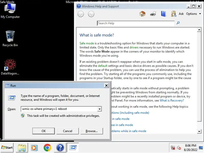The image size is (204, 153).
Task: Open the Options dropdown menu
Action: (194, 14)
